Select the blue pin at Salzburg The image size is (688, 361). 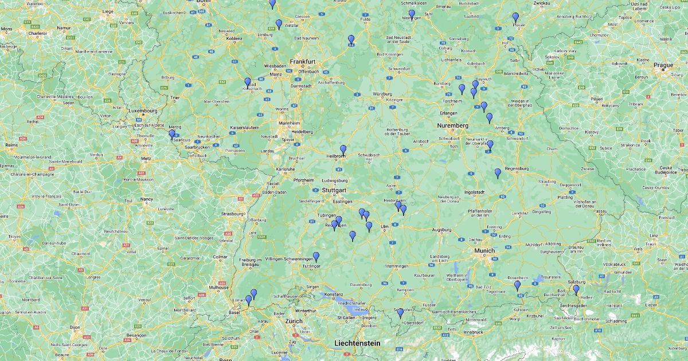pyautogui.click(x=576, y=289)
